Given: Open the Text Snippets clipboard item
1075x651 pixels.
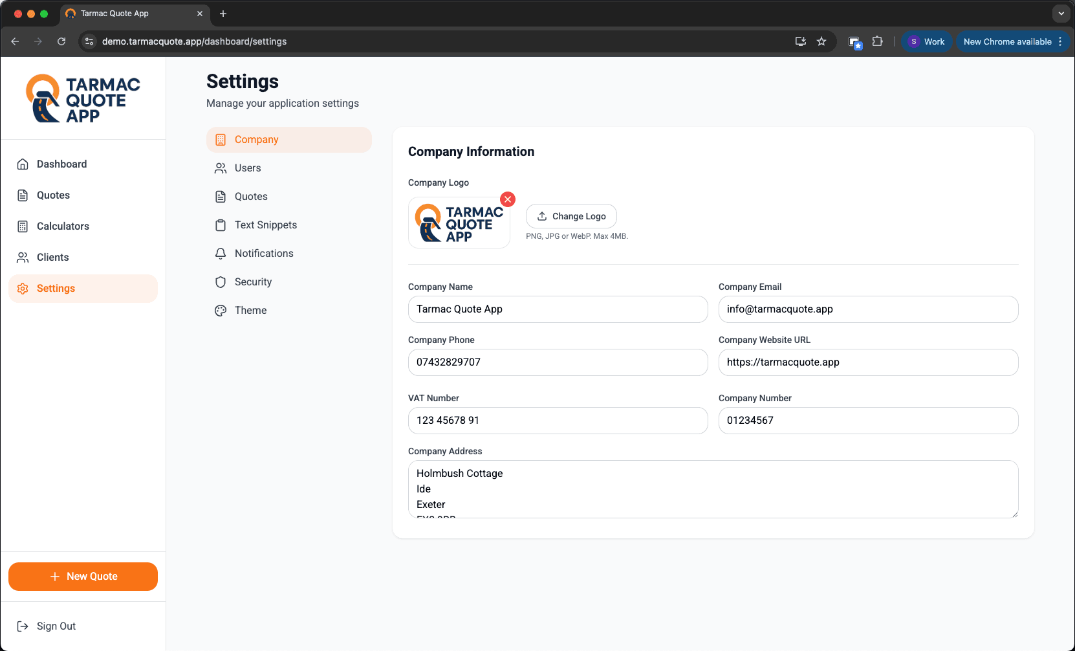Looking at the screenshot, I should pyautogui.click(x=265, y=225).
